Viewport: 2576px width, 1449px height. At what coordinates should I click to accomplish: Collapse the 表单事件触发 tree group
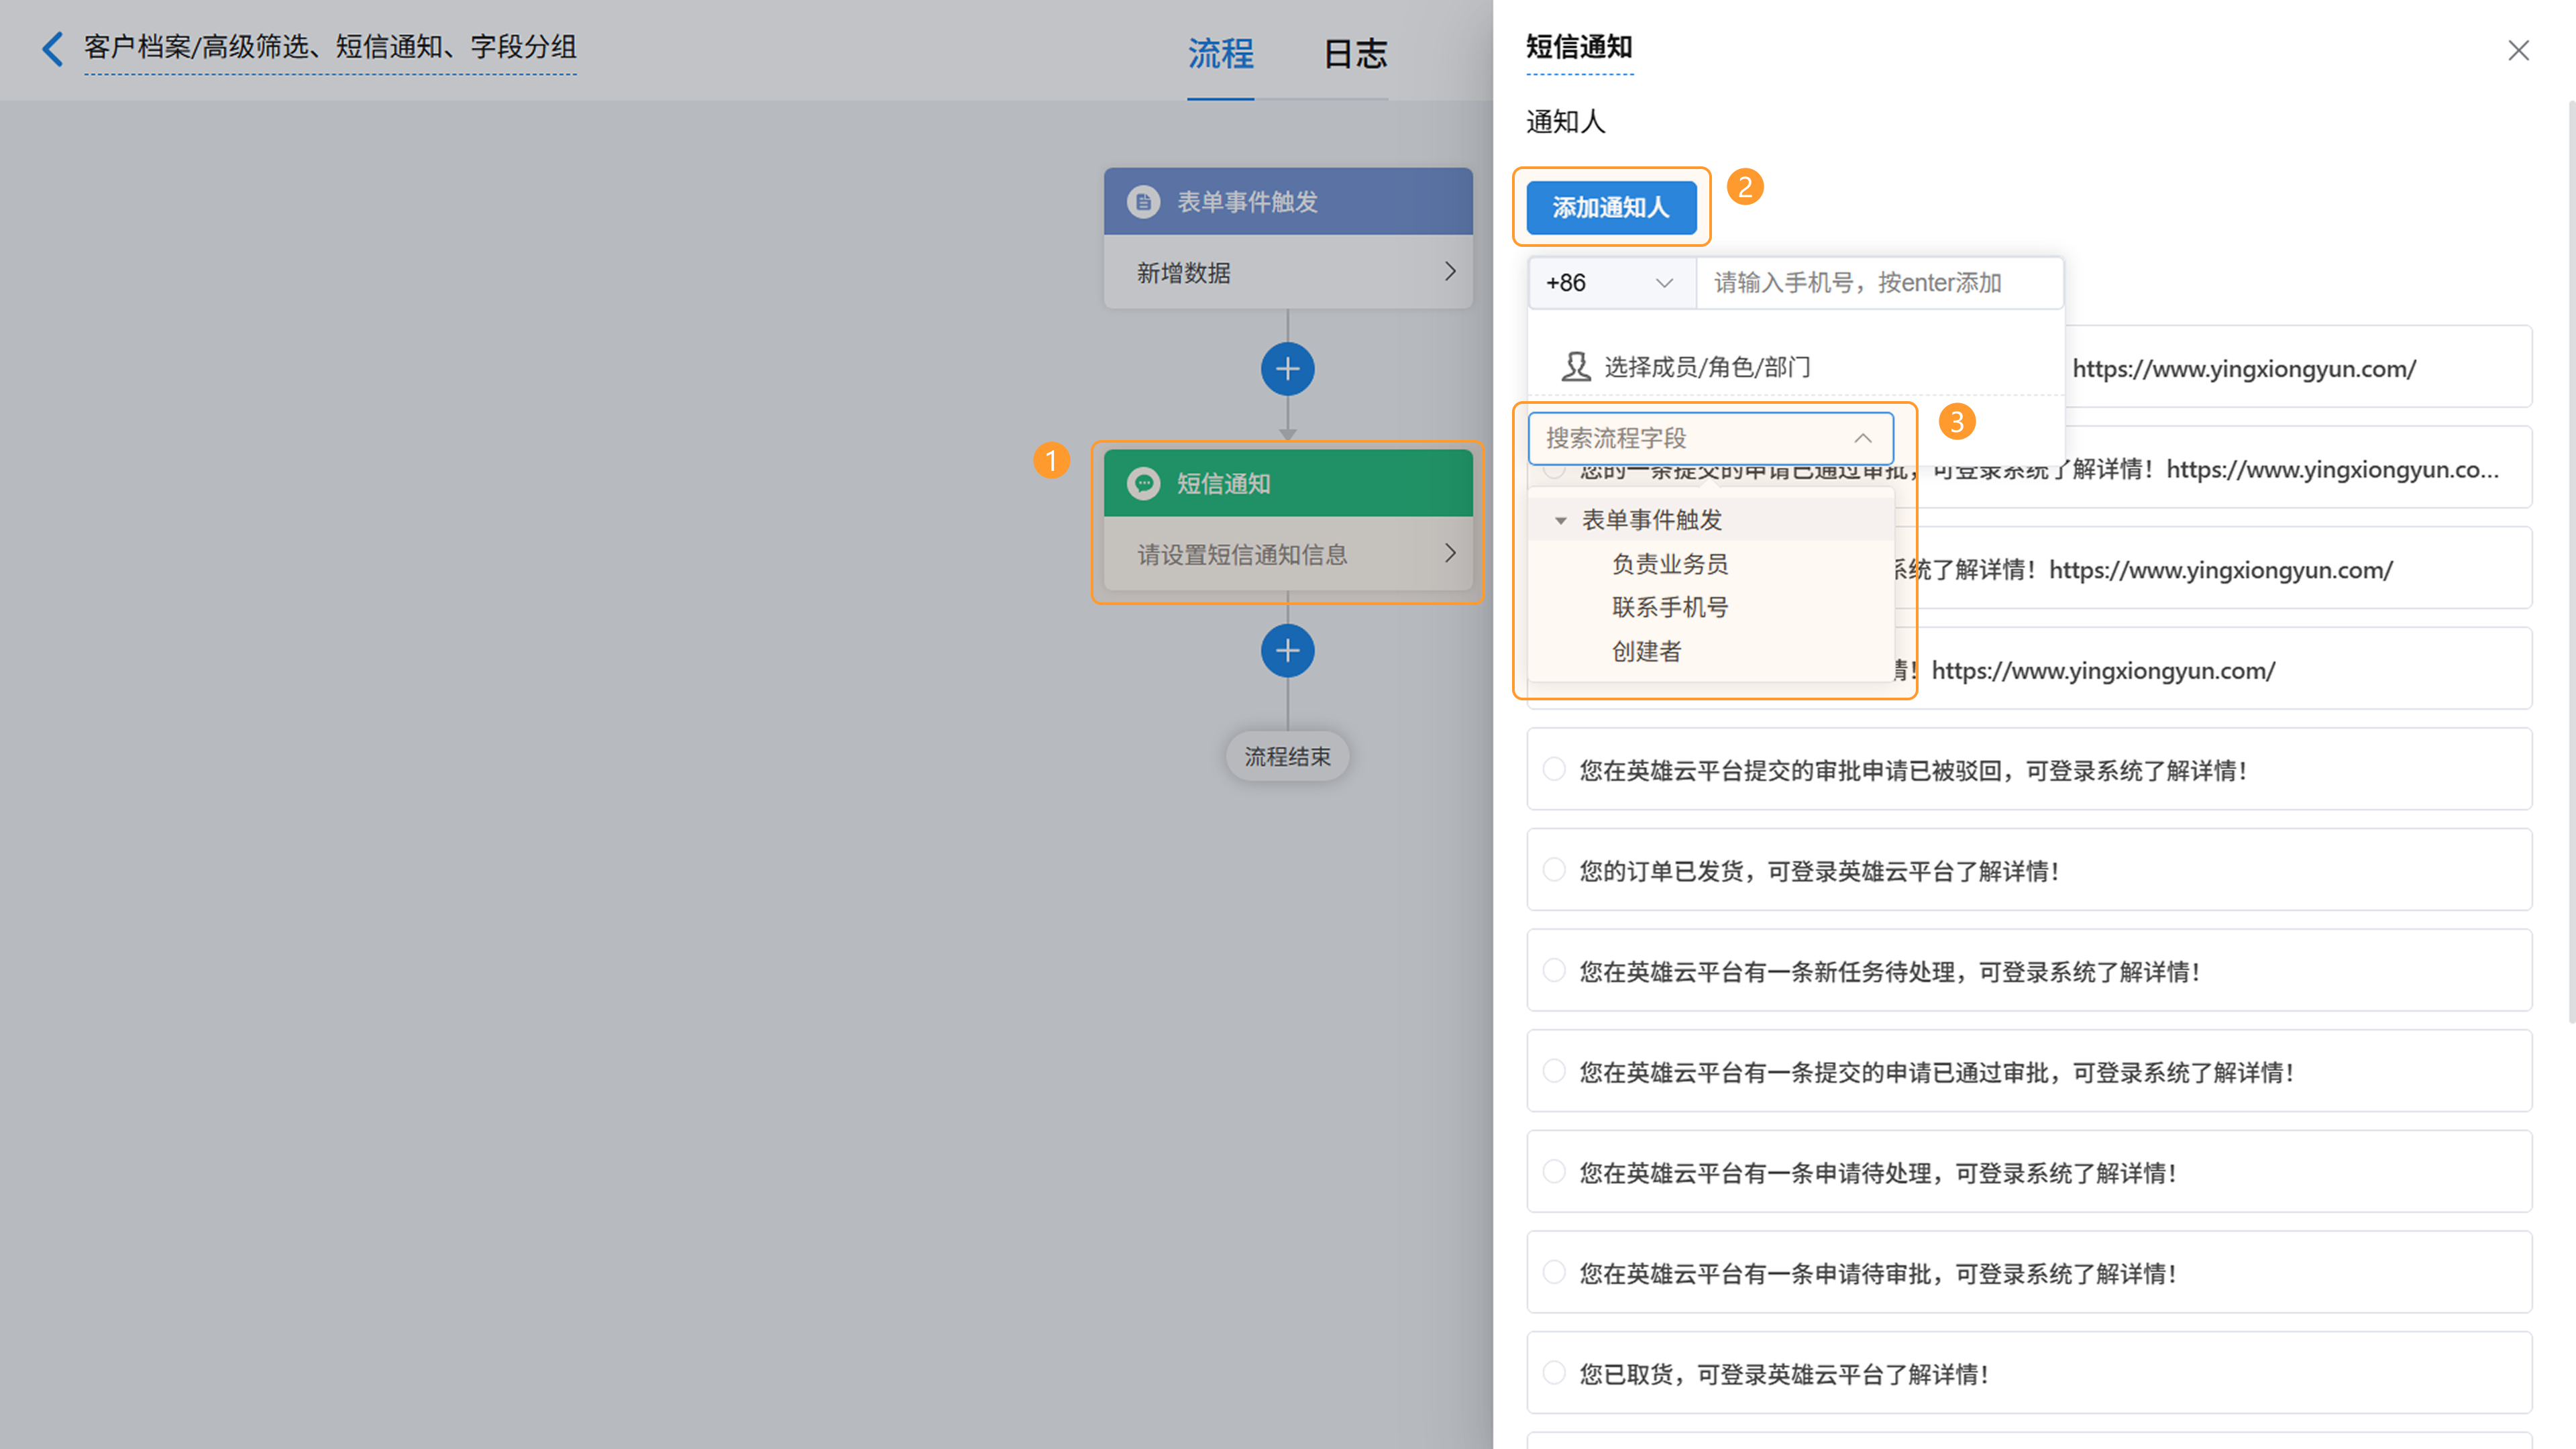click(x=1560, y=521)
